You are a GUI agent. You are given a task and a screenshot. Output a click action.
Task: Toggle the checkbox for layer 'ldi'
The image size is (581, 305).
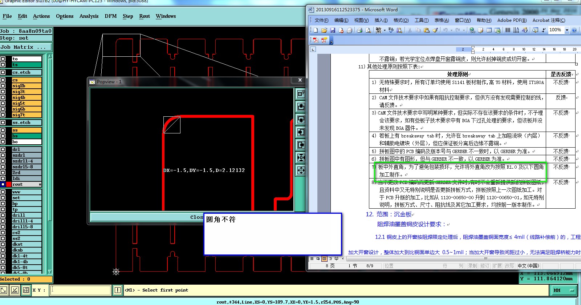tap(3, 178)
